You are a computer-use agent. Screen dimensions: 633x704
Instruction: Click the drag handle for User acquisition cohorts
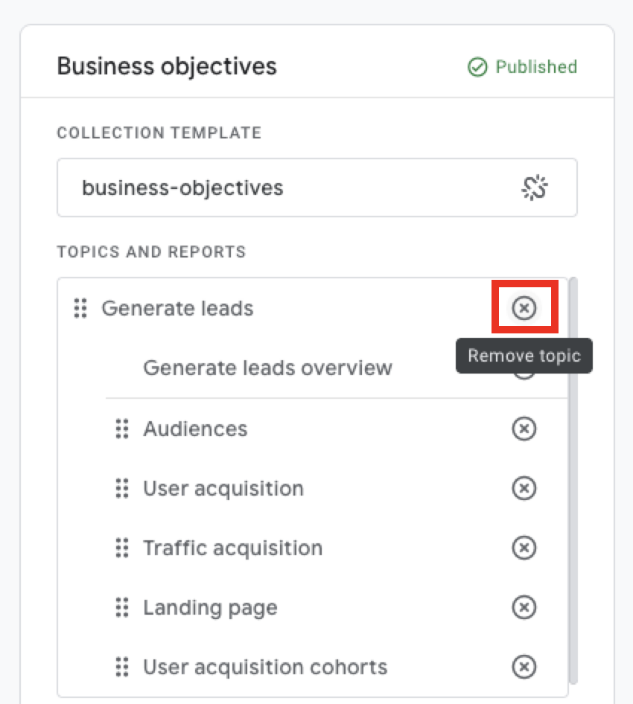click(122, 667)
